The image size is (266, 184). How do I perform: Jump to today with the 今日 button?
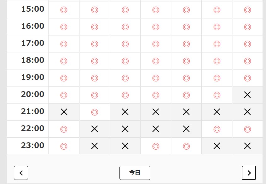tap(135, 173)
